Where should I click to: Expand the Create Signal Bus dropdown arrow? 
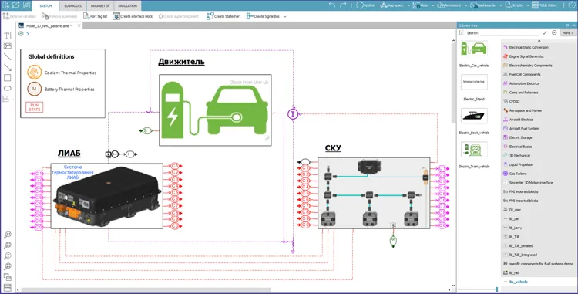click(x=285, y=17)
